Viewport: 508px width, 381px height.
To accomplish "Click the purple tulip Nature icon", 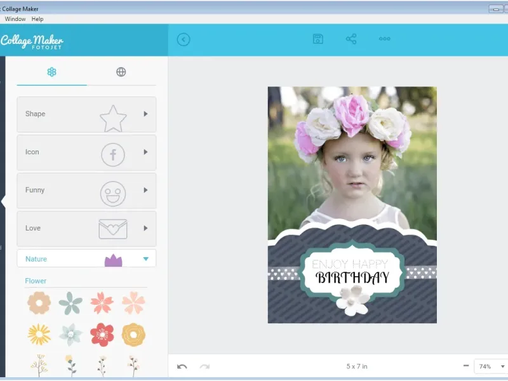I will [x=114, y=260].
